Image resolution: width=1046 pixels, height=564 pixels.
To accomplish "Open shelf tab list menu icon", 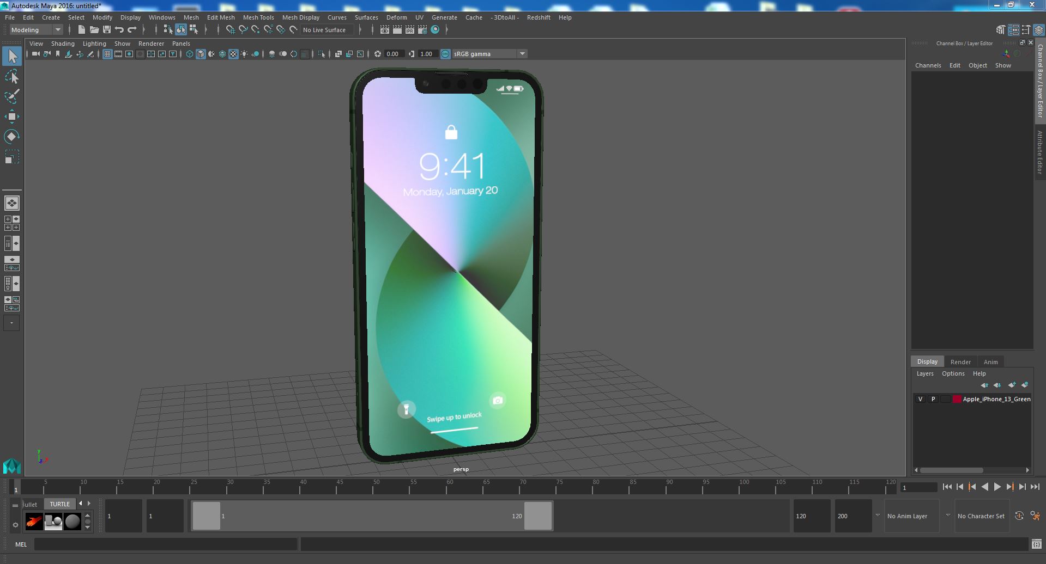I will click(15, 505).
